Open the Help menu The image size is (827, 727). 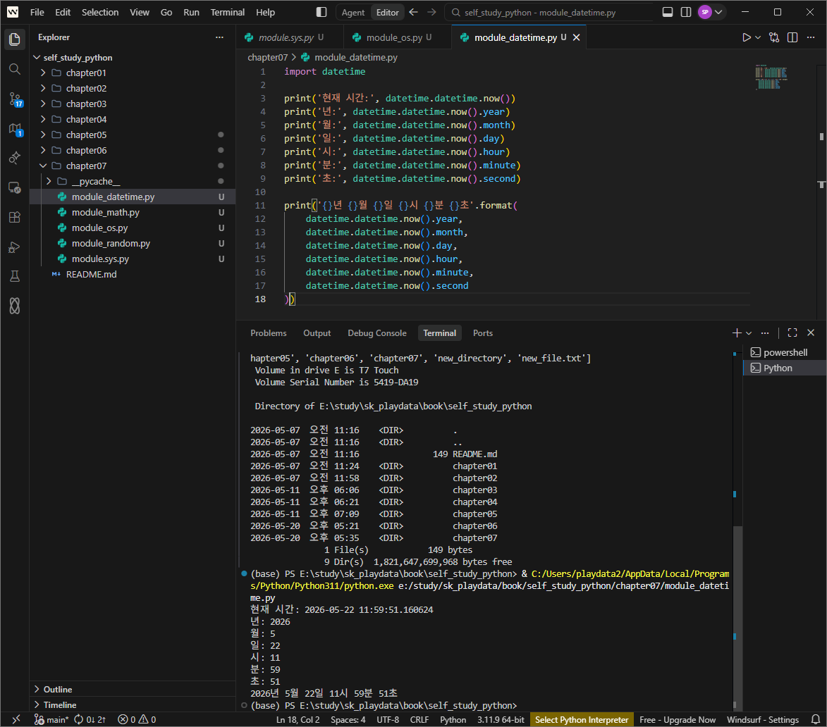(x=265, y=12)
